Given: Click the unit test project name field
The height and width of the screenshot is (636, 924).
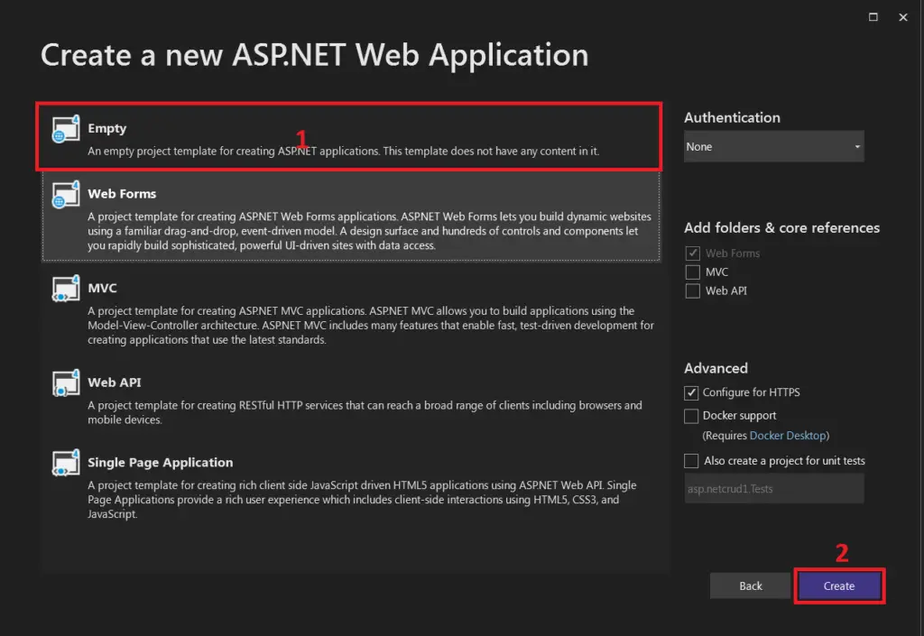Looking at the screenshot, I should point(773,489).
